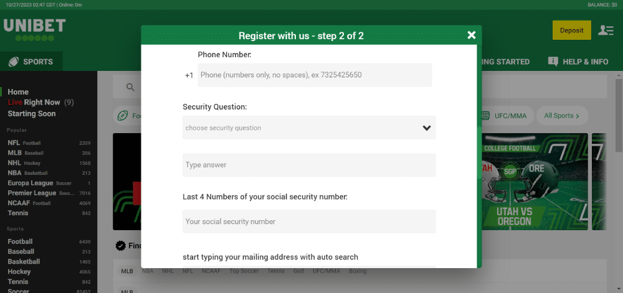
Task: Click the social security number field
Action: [309, 221]
